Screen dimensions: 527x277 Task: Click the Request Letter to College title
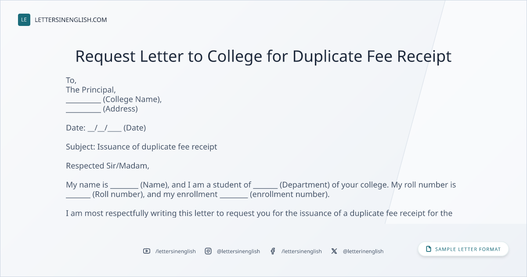[263, 56]
